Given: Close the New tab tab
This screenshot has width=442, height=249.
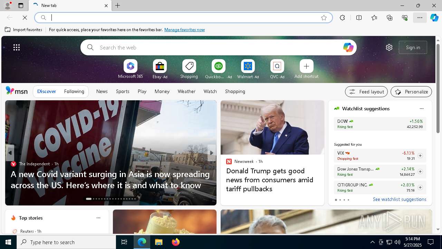Looking at the screenshot, I should [106, 6].
